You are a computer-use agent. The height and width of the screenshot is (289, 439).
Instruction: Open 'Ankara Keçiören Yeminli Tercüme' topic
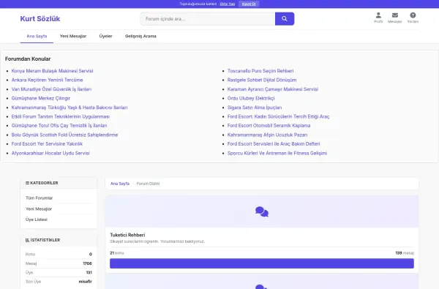[x=47, y=80]
